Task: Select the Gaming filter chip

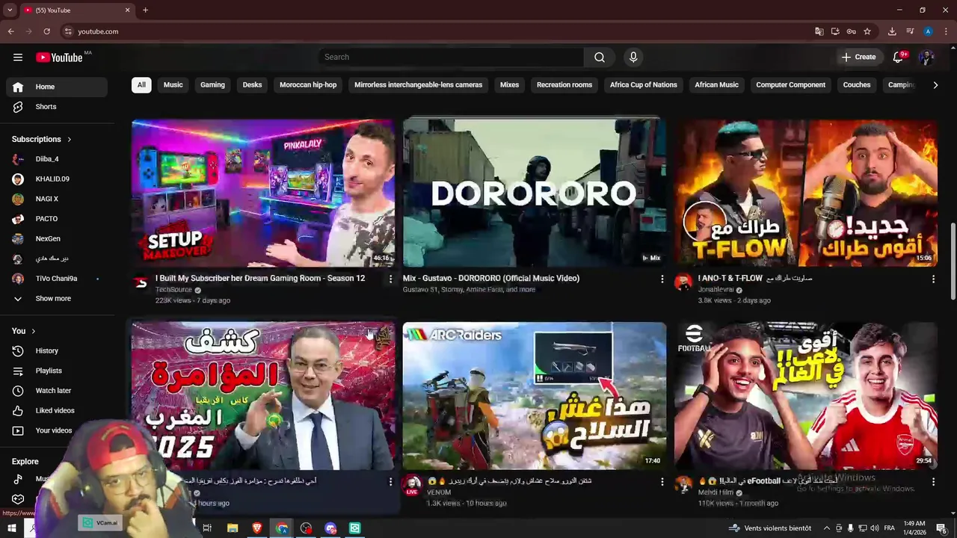Action: click(x=212, y=84)
